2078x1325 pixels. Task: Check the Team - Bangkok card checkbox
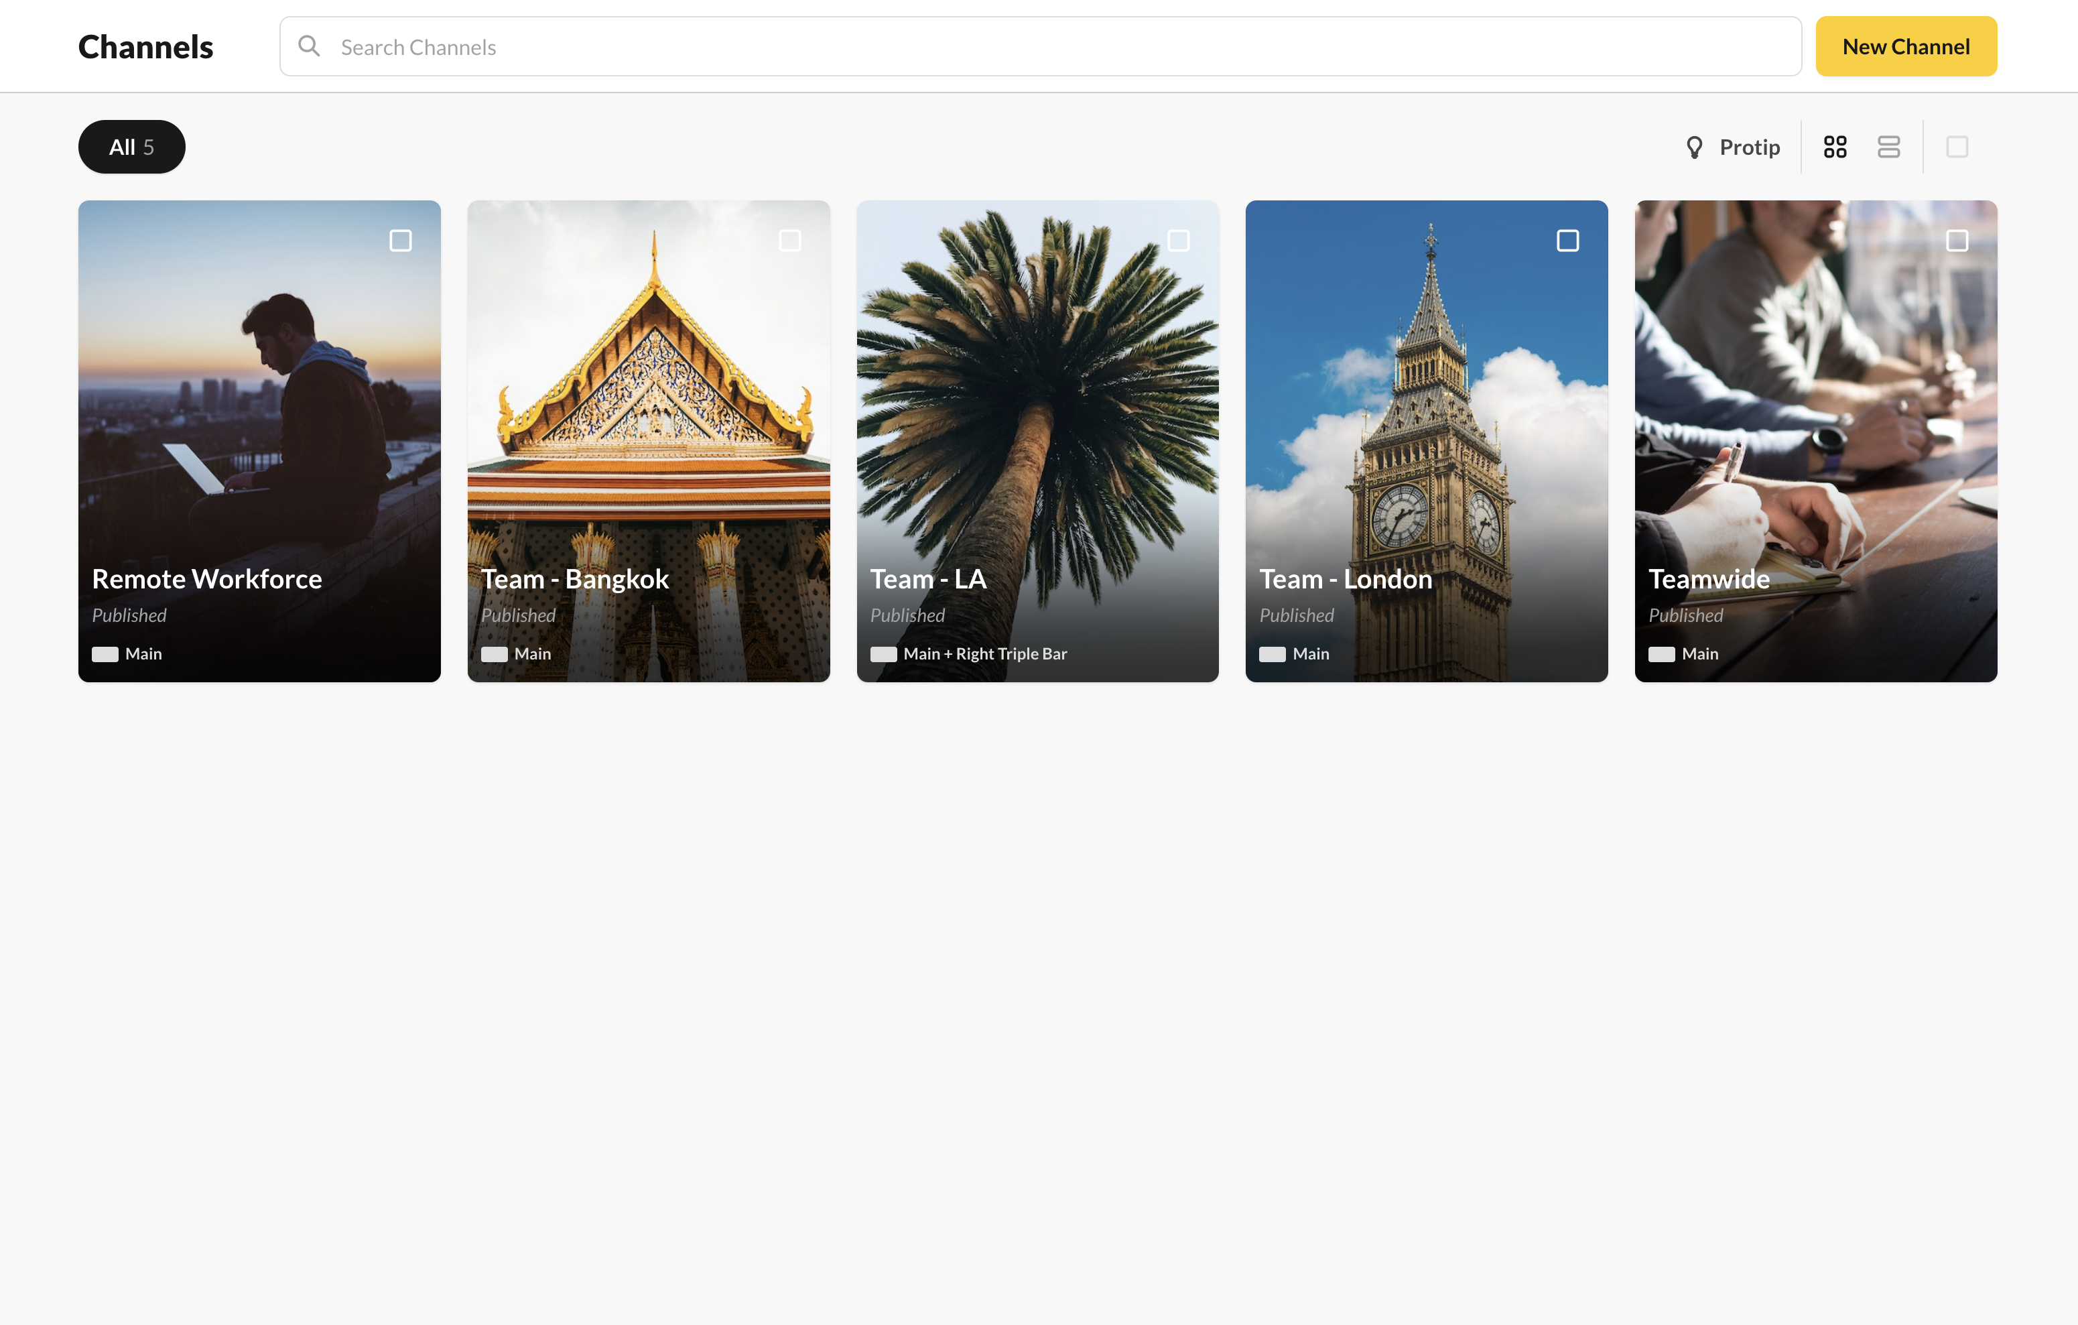789,240
